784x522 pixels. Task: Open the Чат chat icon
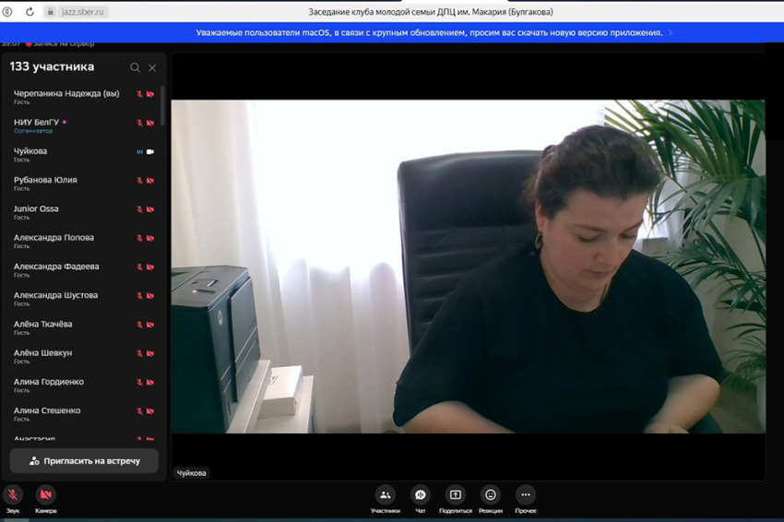click(420, 495)
